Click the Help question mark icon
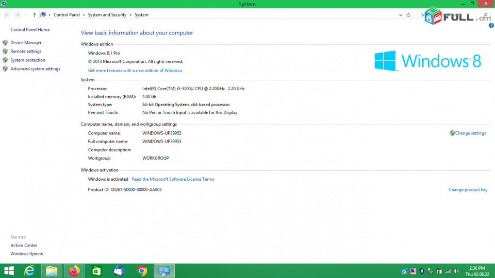The width and height of the screenshot is (495, 278). pos(491,26)
